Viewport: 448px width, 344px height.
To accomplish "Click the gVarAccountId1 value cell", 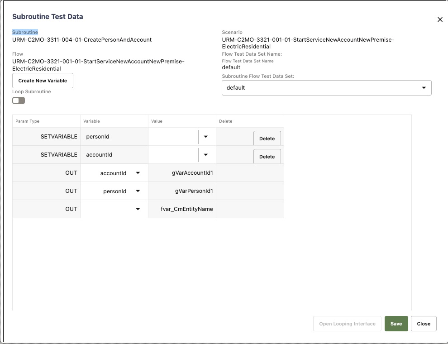I will pyautogui.click(x=182, y=173).
